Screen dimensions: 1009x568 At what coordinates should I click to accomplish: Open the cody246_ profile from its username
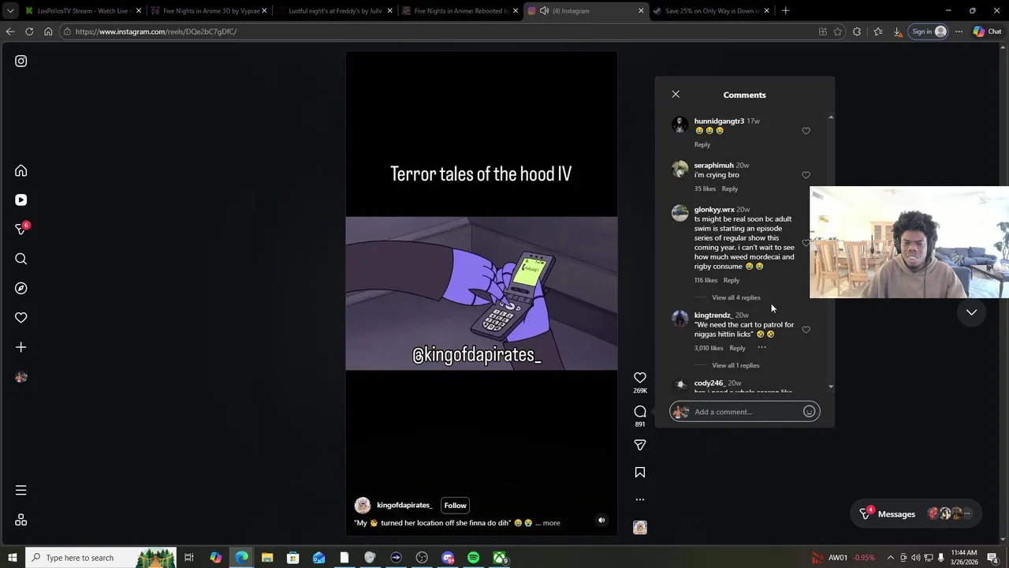709,383
